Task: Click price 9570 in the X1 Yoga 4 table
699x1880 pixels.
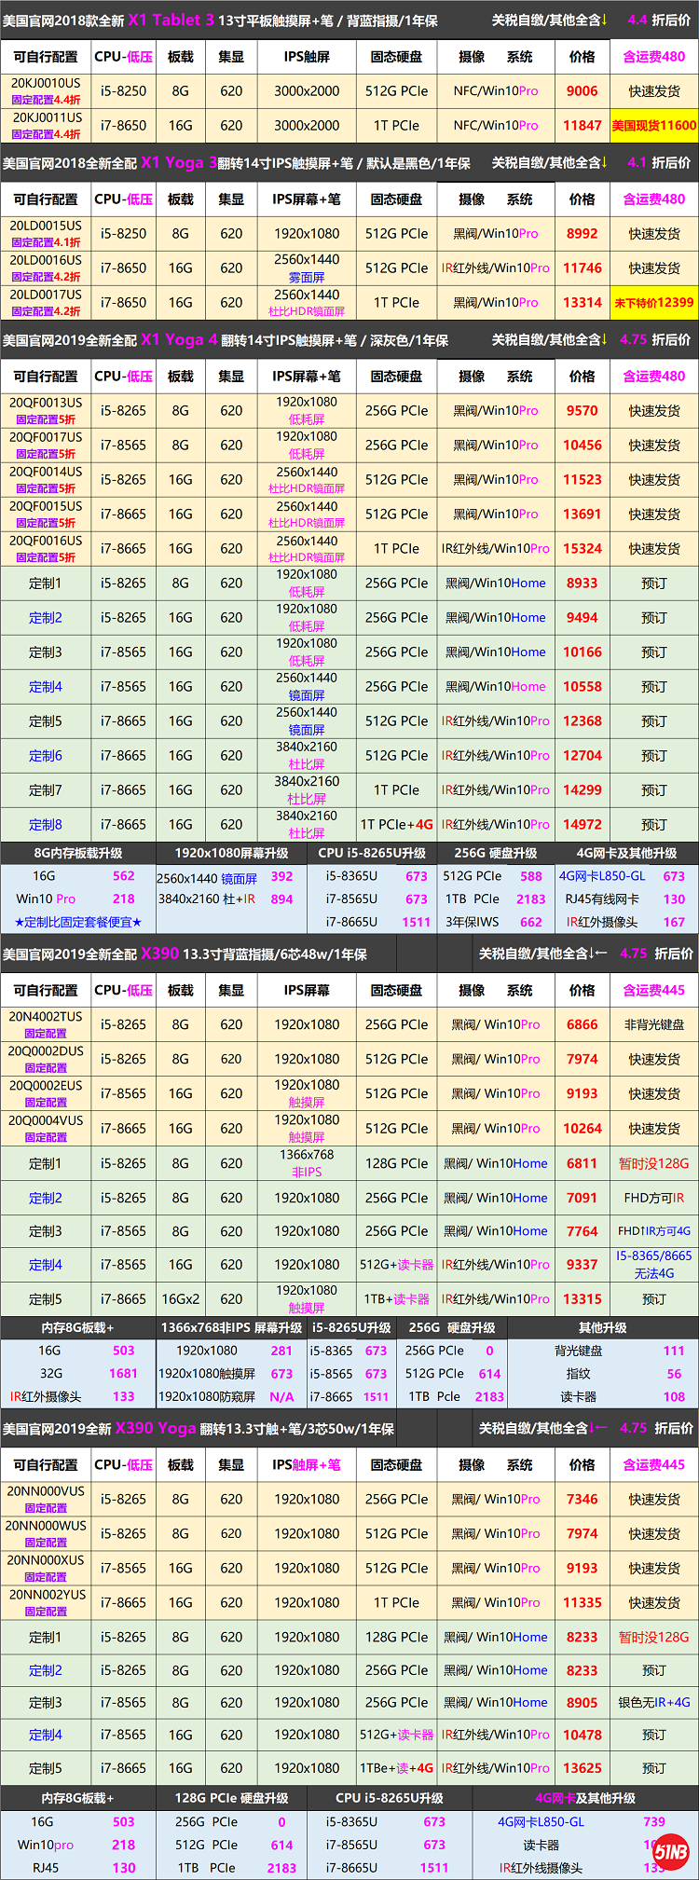Action: (x=582, y=410)
